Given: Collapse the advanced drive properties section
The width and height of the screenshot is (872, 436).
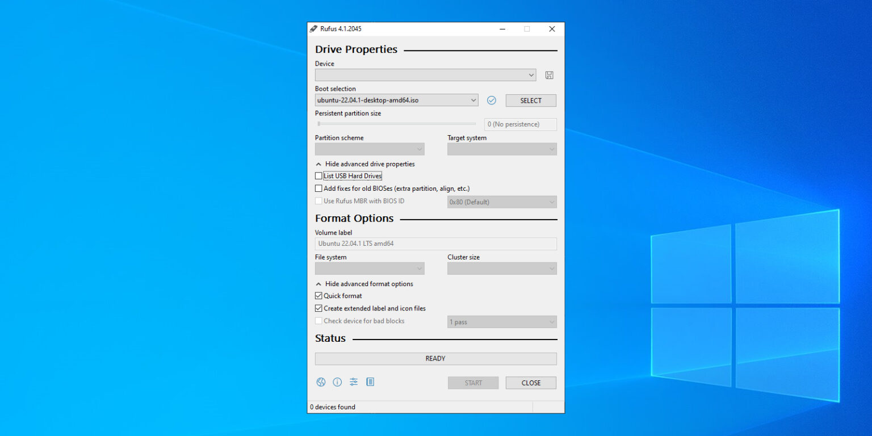Looking at the screenshot, I should [x=365, y=164].
